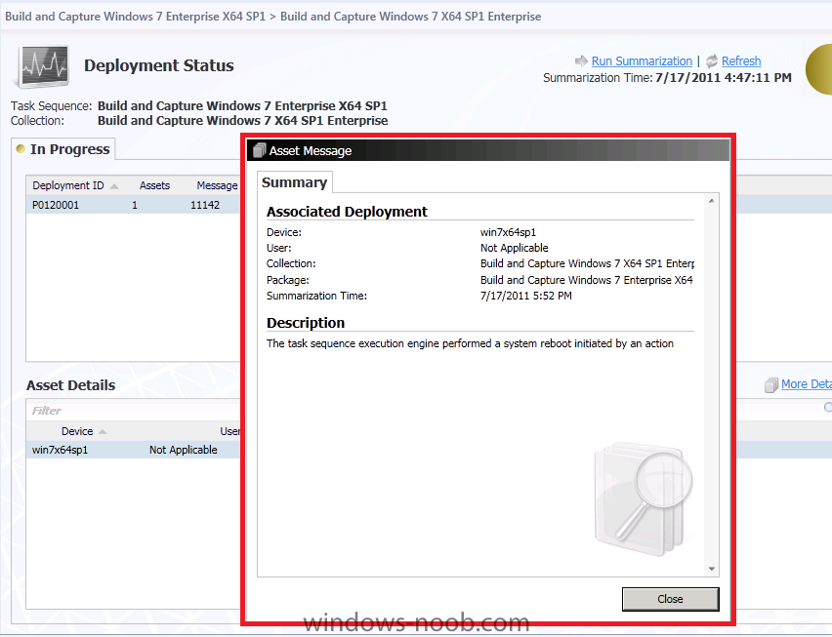Close the Asset Message dialog
Viewport: 832px width, 637px height.
click(670, 599)
